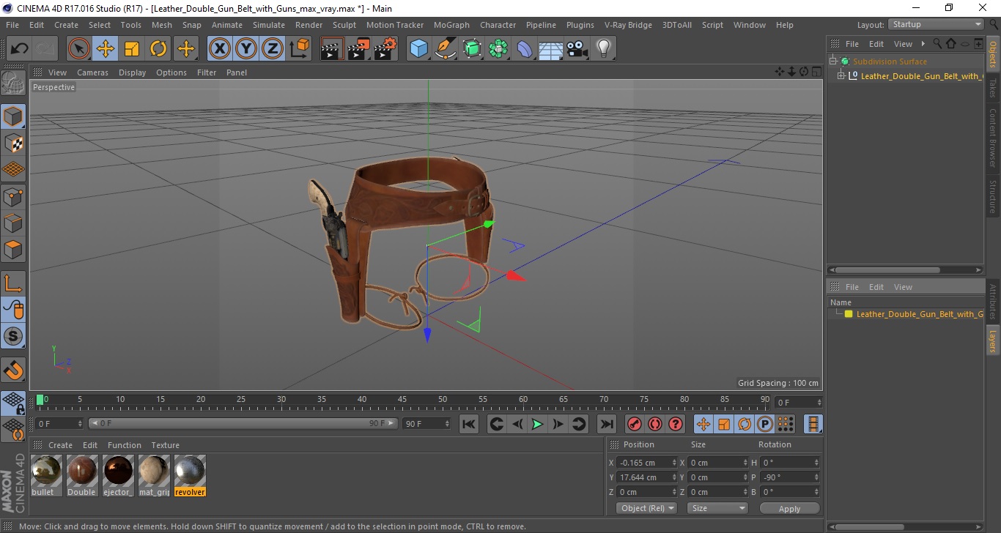Click the Redo arrow icon
Image resolution: width=1001 pixels, height=533 pixels.
coord(46,49)
